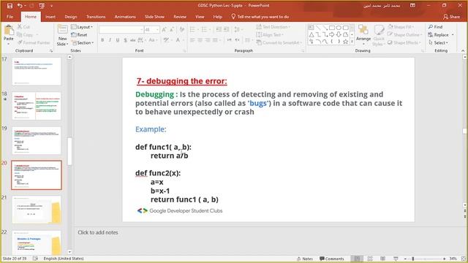Switch to Normal view icon
This screenshot has height=263, width=468.
point(357,259)
